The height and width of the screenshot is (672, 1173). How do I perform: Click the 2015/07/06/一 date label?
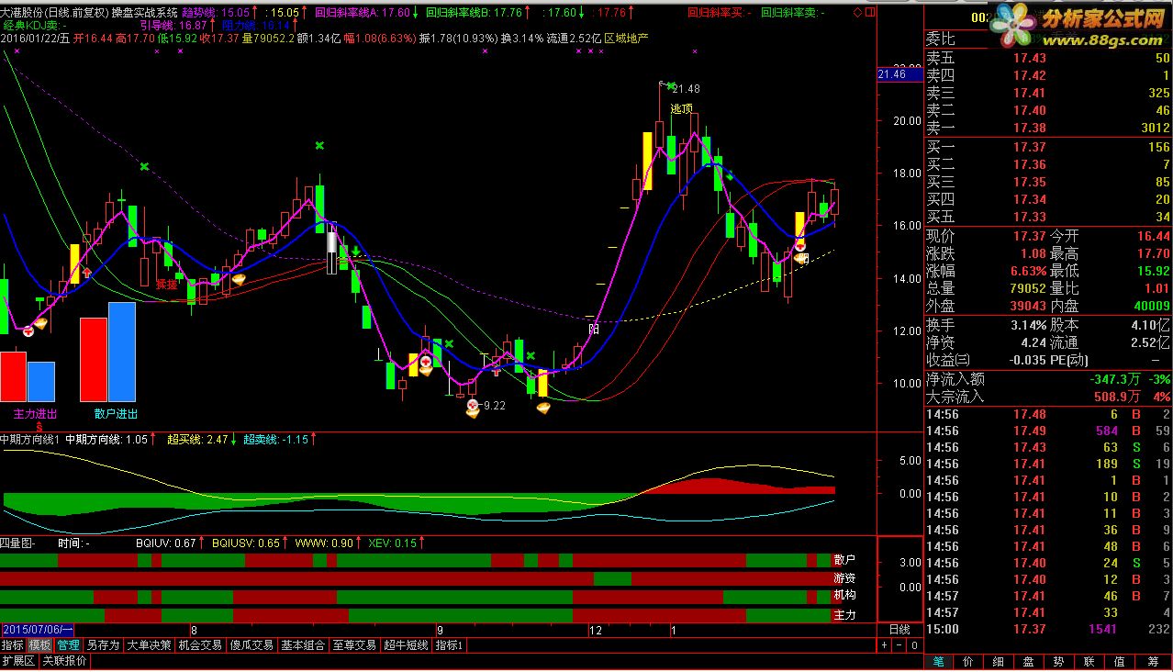37,630
